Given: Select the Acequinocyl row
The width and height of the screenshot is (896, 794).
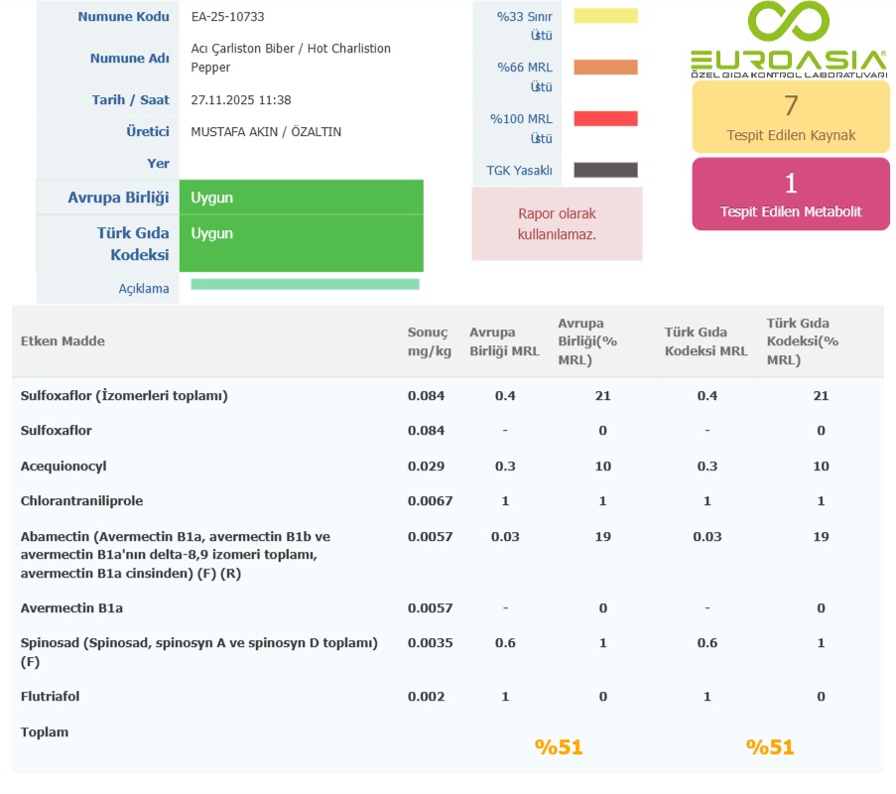Looking at the screenshot, I should coord(64,466).
